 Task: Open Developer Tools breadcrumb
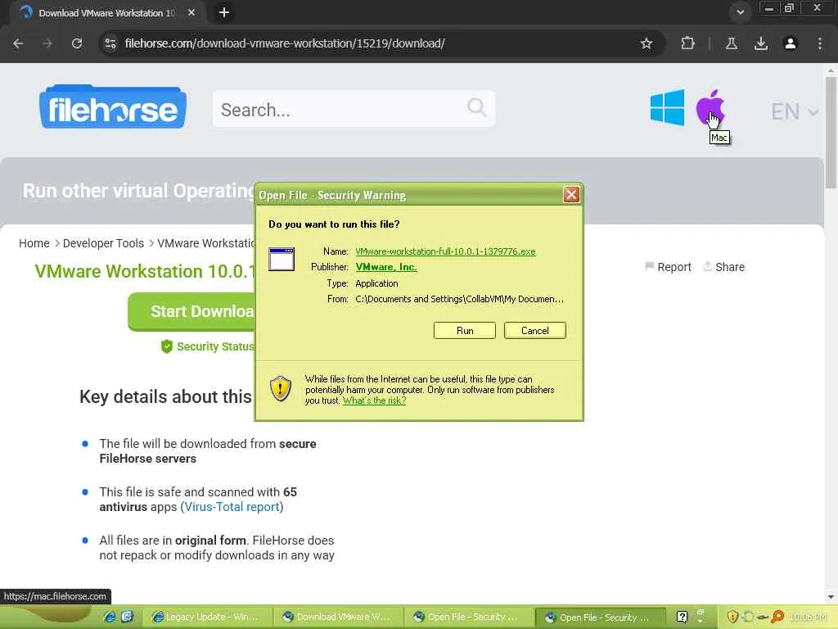click(x=103, y=243)
